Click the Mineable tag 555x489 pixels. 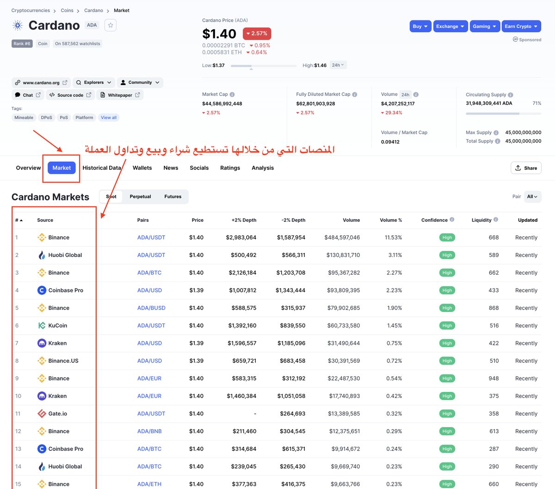coord(24,117)
